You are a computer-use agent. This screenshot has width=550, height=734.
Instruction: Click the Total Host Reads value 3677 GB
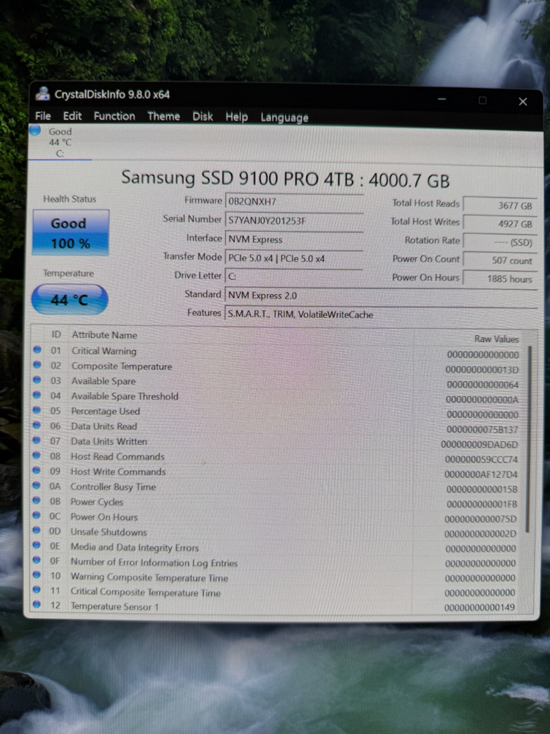click(x=499, y=206)
